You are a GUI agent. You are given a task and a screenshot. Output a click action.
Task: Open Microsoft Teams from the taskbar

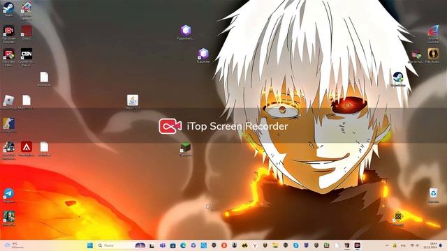pos(163,245)
